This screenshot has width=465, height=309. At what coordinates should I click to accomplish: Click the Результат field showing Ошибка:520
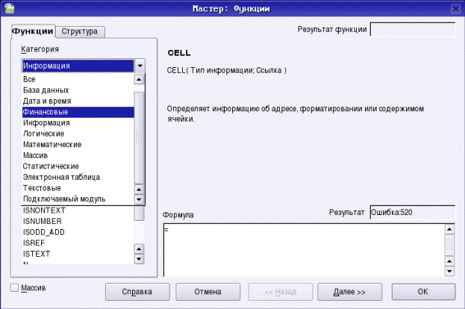pos(413,212)
